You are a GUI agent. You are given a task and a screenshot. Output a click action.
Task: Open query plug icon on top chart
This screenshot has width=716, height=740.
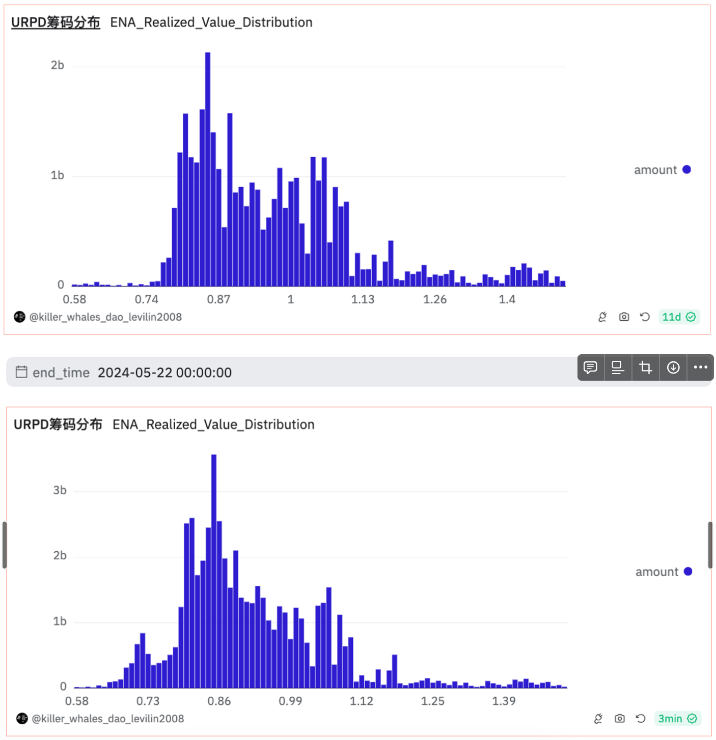click(602, 317)
